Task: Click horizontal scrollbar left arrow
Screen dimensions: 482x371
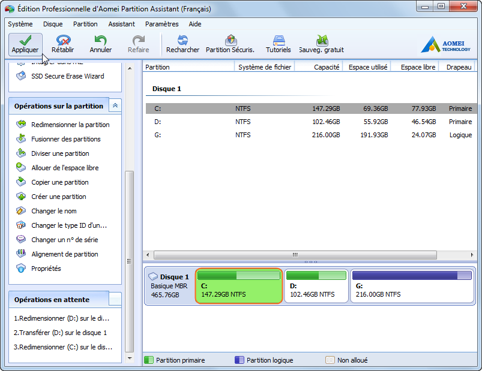Action: coord(148,255)
